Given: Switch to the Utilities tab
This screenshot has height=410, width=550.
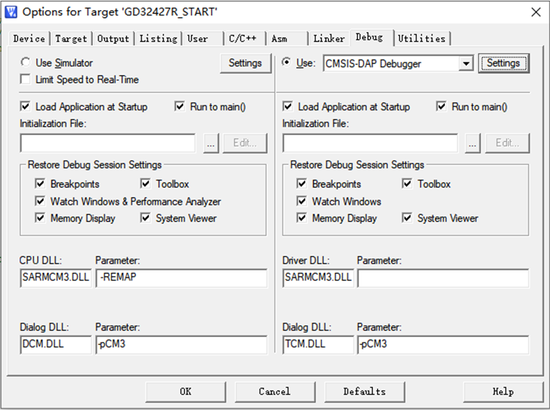Looking at the screenshot, I should click(x=422, y=38).
